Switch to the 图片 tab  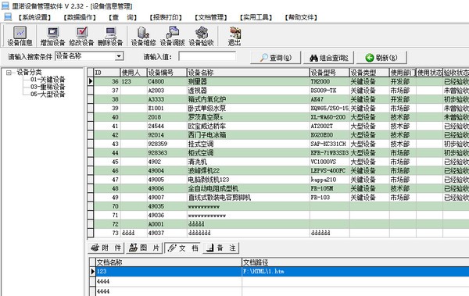click(x=144, y=248)
